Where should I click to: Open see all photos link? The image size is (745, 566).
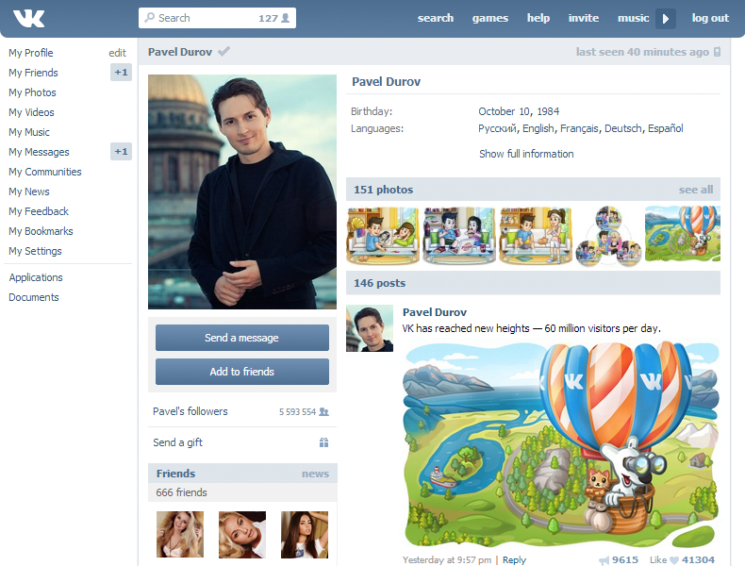pyautogui.click(x=696, y=190)
